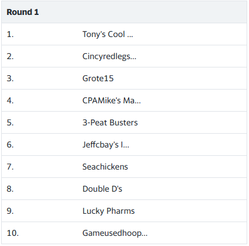Open the Double D's team
This screenshot has width=249, height=246.
tap(102, 189)
